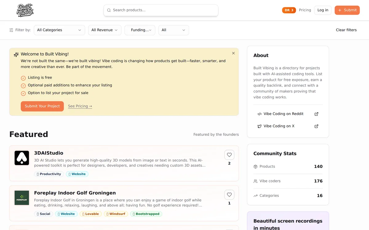Image resolution: width=369 pixels, height=230 pixels.
Task: Click Clear filters
Action: click(346, 30)
